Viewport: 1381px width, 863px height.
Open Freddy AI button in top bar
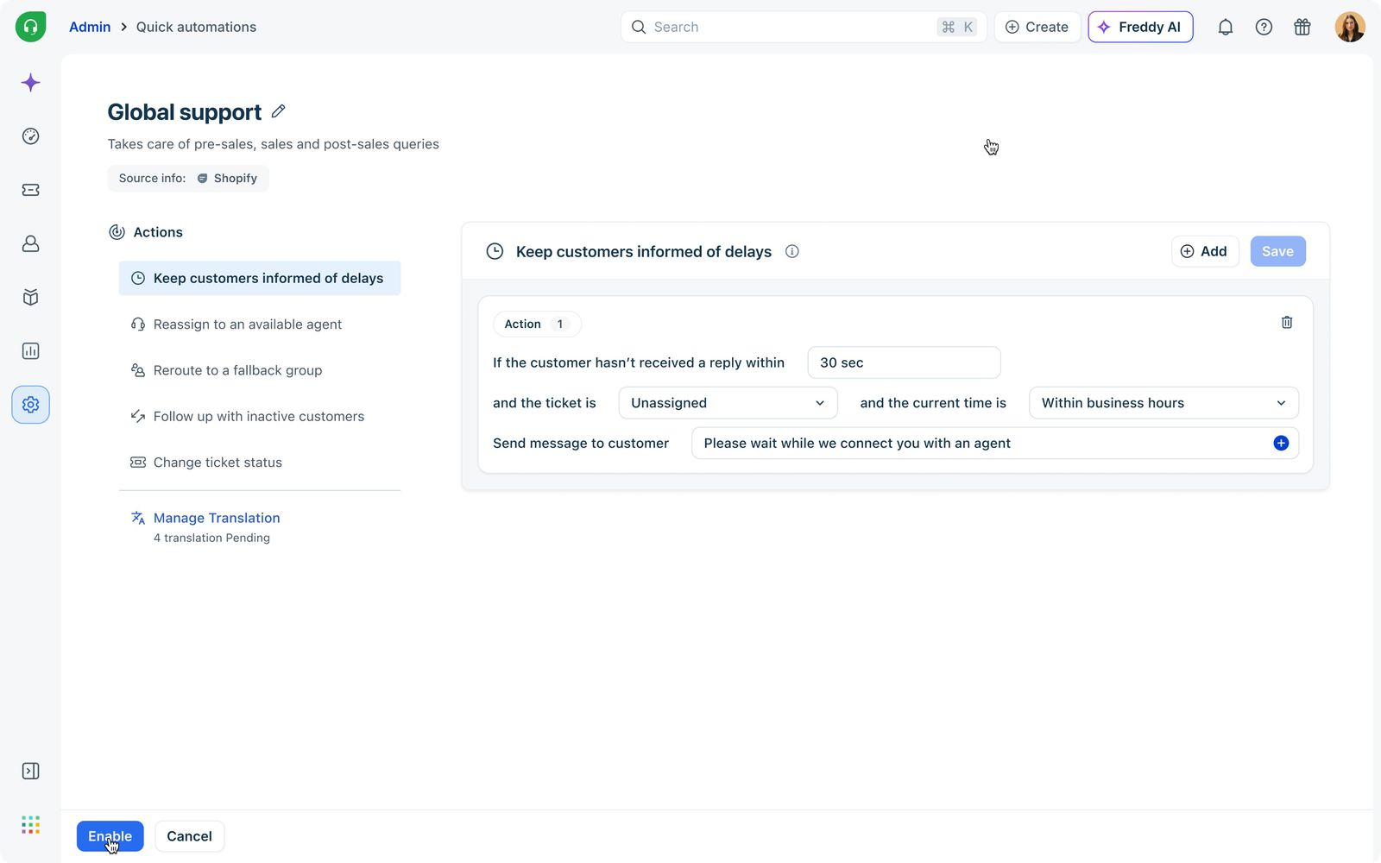point(1140,27)
